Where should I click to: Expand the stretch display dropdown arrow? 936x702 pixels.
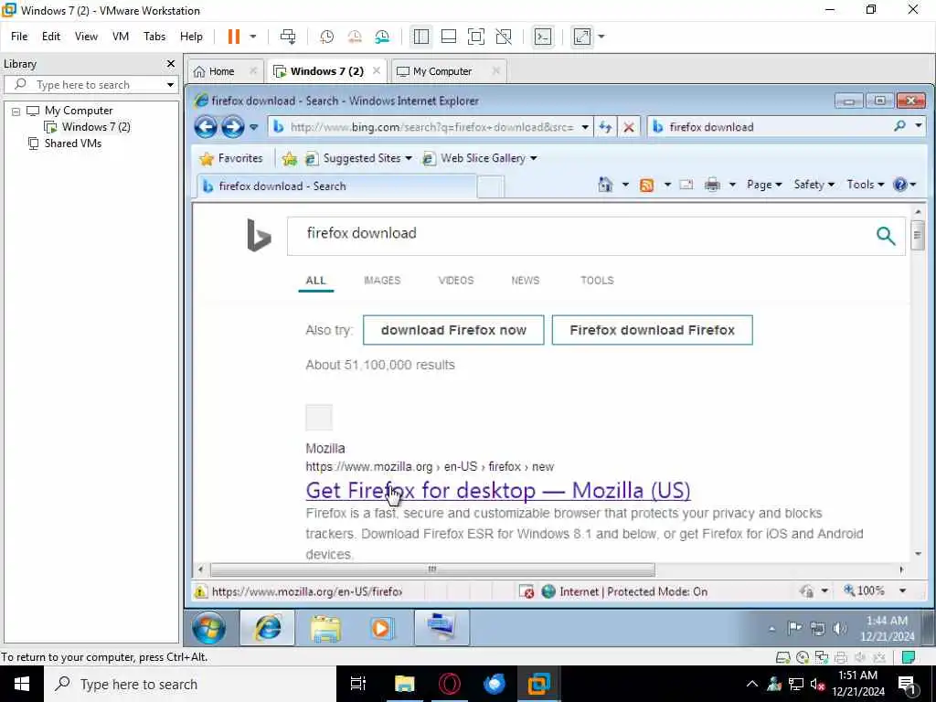(x=601, y=37)
